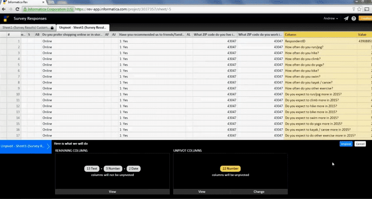Click 'How often do you hike?' cell

320,53
